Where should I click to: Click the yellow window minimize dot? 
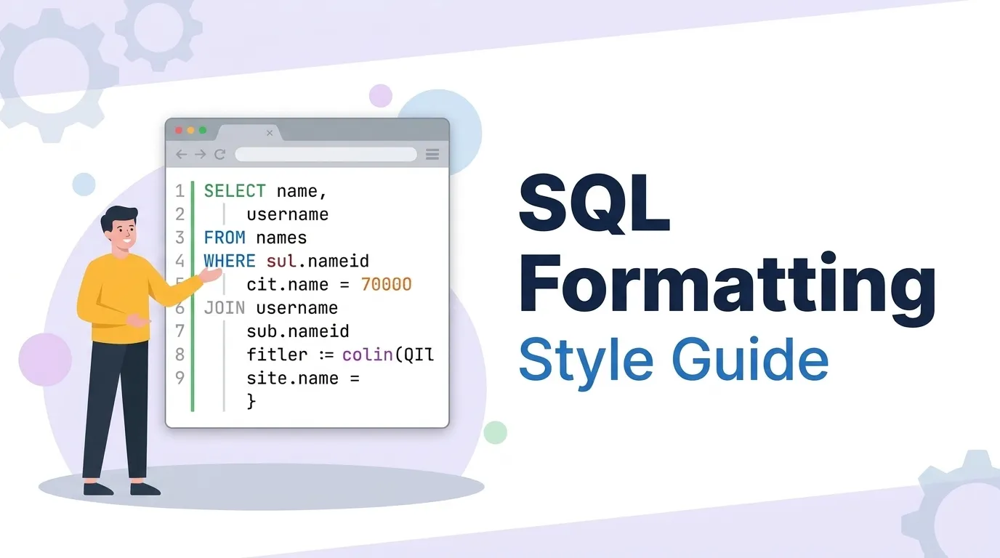coord(191,130)
